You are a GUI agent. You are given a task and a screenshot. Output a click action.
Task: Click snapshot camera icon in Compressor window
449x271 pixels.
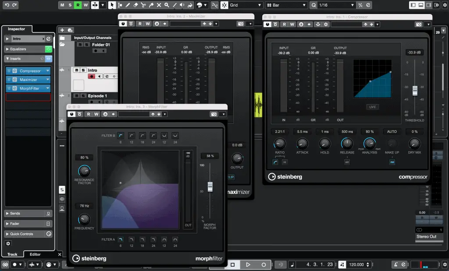(419, 25)
